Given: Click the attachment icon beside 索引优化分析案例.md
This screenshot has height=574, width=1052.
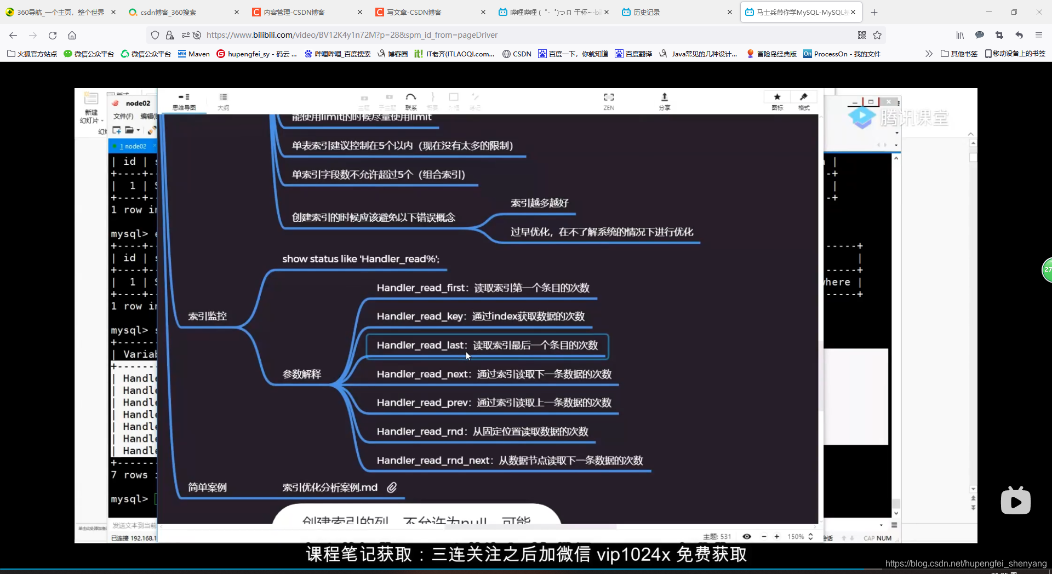Looking at the screenshot, I should click(392, 487).
